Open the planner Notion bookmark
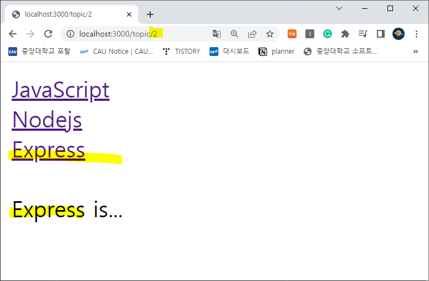This screenshot has height=281, width=429. (x=277, y=52)
